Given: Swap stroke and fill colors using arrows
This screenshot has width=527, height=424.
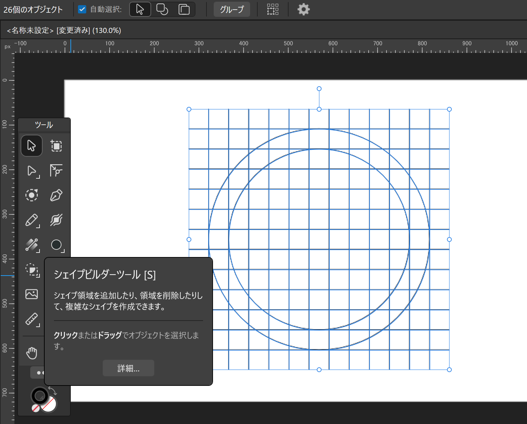Looking at the screenshot, I should 53,390.
